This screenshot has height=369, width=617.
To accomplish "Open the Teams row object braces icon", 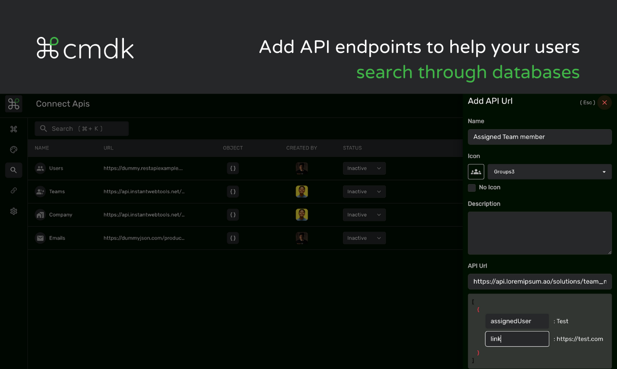I will coord(233,192).
